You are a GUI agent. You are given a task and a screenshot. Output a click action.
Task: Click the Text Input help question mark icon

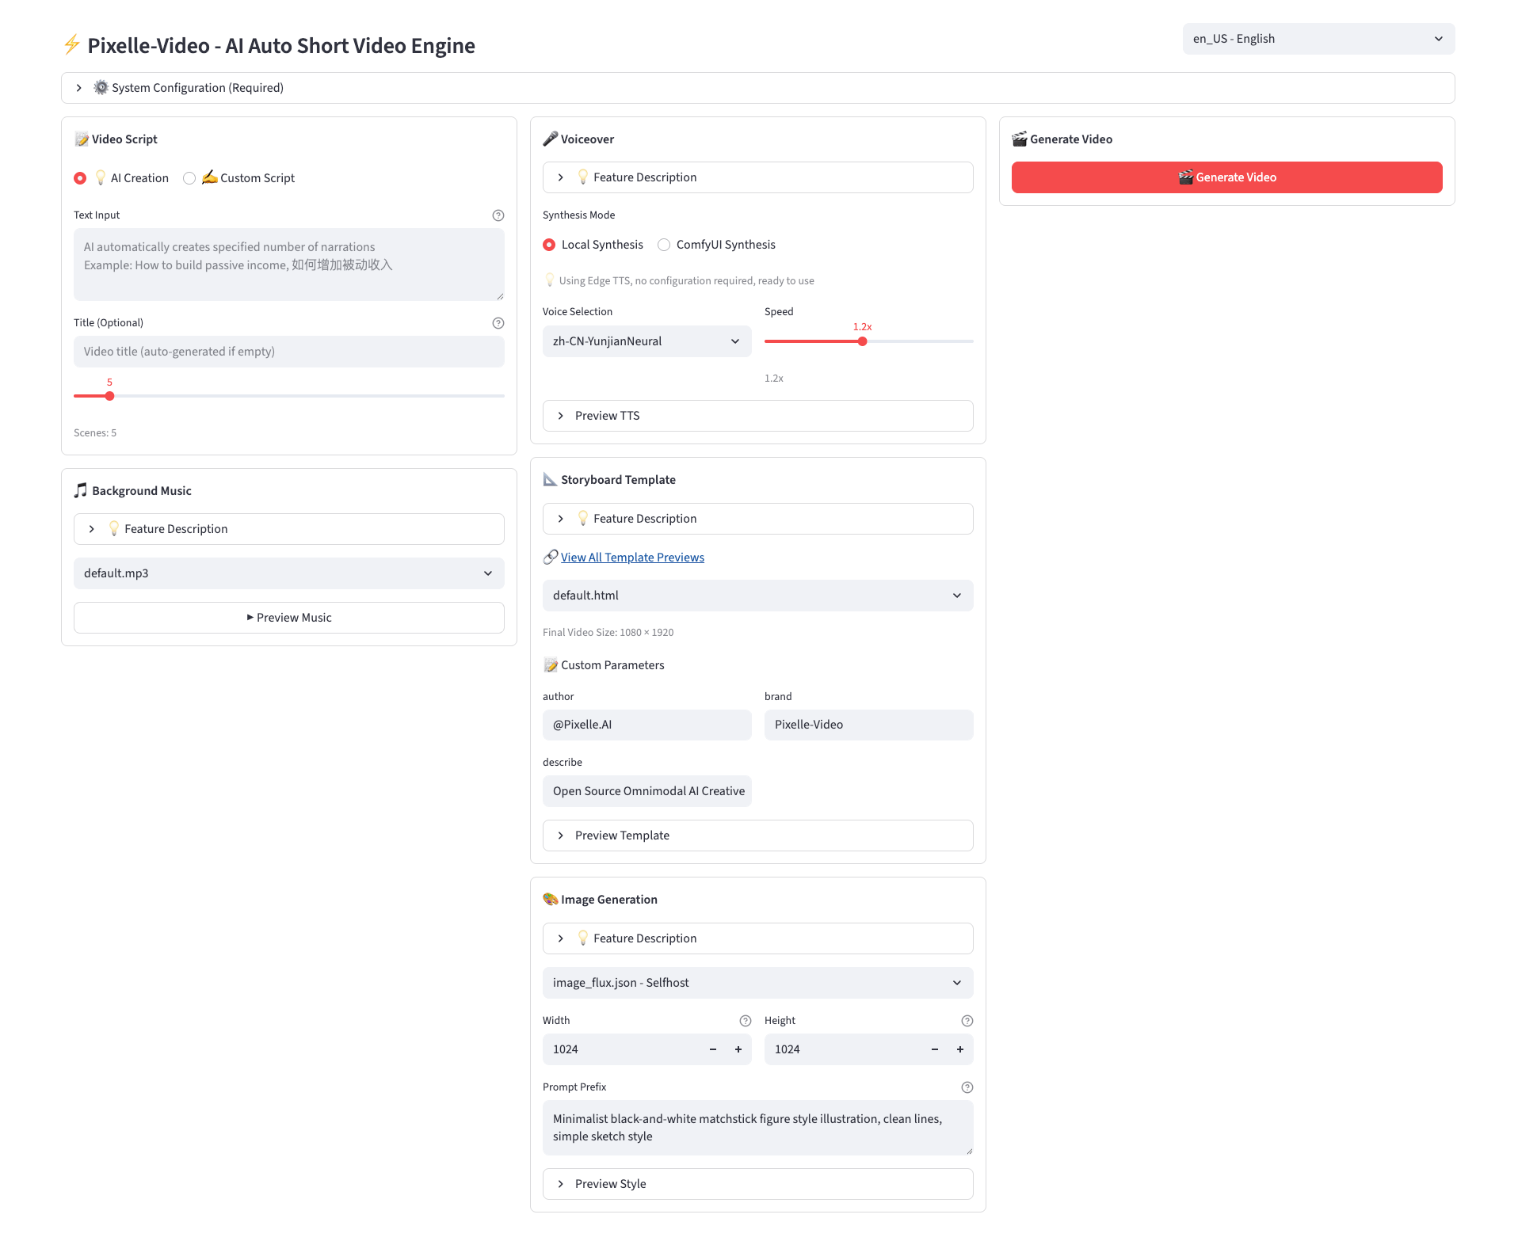[x=498, y=215]
